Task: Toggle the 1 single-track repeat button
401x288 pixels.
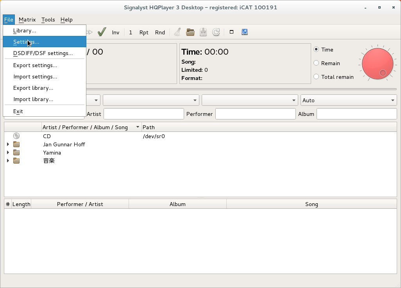Action: (131, 32)
